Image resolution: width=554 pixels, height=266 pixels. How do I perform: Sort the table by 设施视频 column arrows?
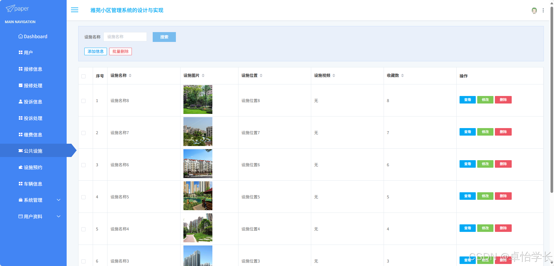(334, 75)
